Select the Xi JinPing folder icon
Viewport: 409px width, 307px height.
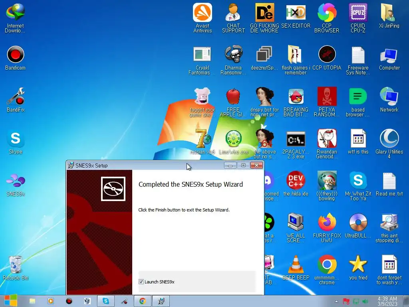pos(389,16)
